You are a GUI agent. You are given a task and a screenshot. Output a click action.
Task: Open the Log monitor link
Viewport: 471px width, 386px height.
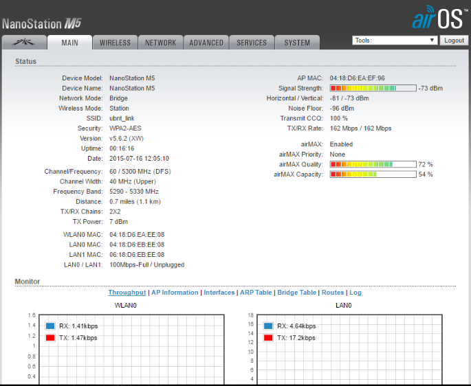coord(355,293)
